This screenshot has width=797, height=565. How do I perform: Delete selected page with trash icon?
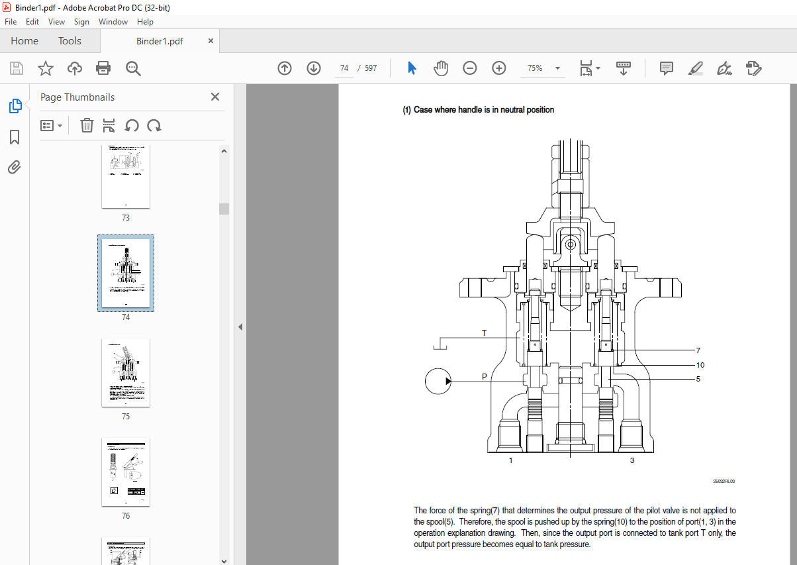pyautogui.click(x=87, y=125)
